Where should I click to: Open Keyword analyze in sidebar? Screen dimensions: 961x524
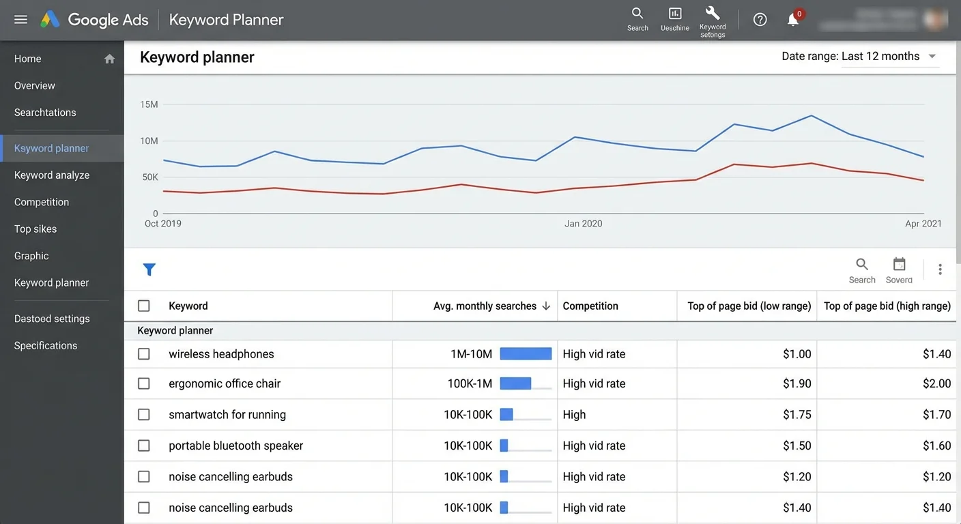click(52, 175)
